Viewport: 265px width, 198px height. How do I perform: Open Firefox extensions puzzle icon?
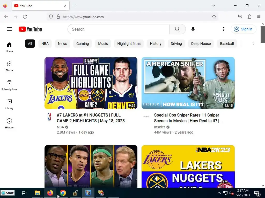tap(249, 17)
